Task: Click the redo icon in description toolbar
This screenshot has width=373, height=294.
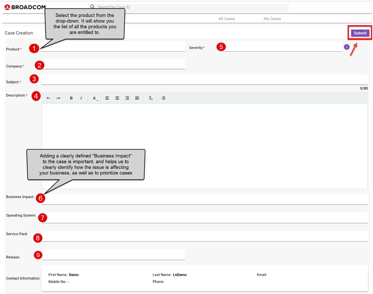Action: tap(58, 98)
